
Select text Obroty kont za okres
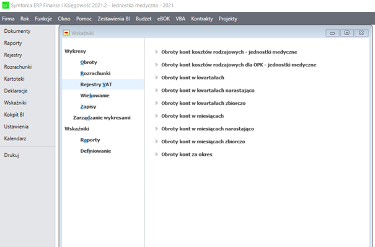click(x=187, y=155)
